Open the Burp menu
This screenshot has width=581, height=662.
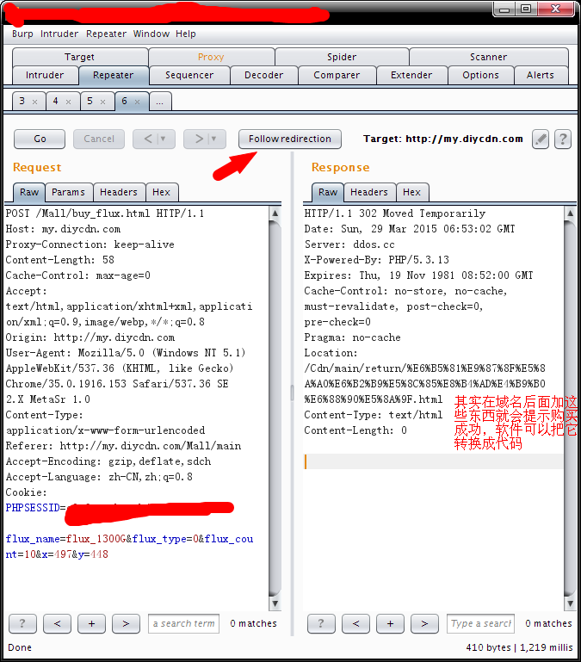[22, 34]
